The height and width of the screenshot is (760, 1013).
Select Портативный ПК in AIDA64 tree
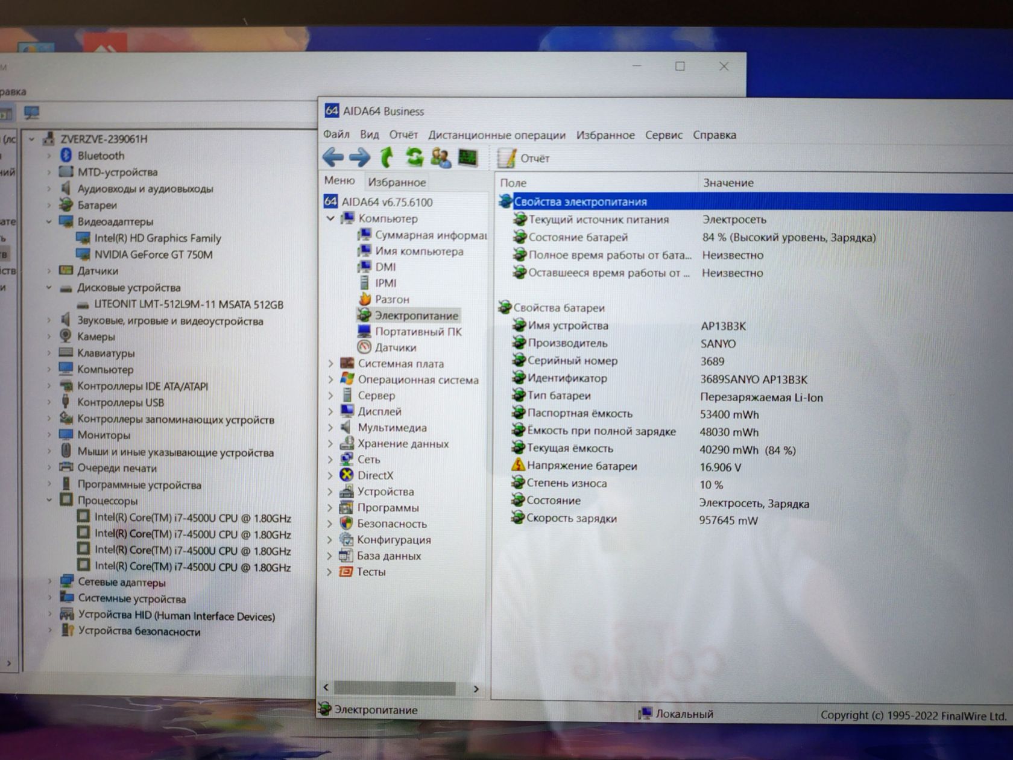[410, 332]
